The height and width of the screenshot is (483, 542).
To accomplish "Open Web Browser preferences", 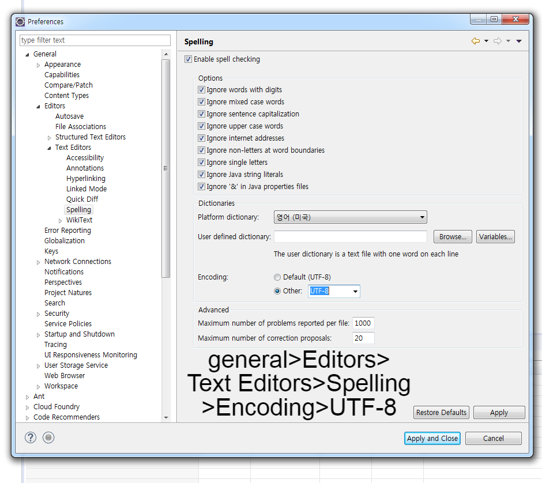I will (x=65, y=376).
